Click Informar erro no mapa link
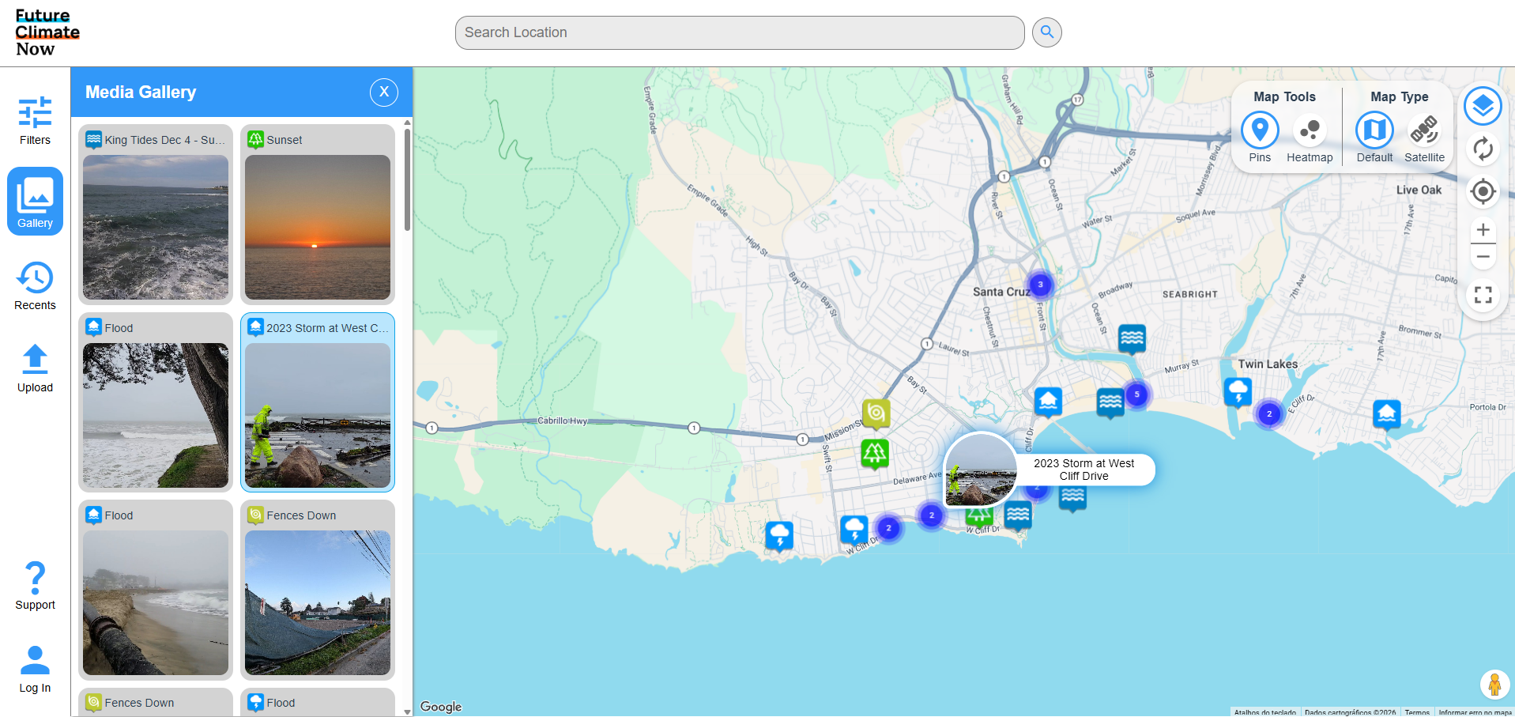 point(1475,712)
